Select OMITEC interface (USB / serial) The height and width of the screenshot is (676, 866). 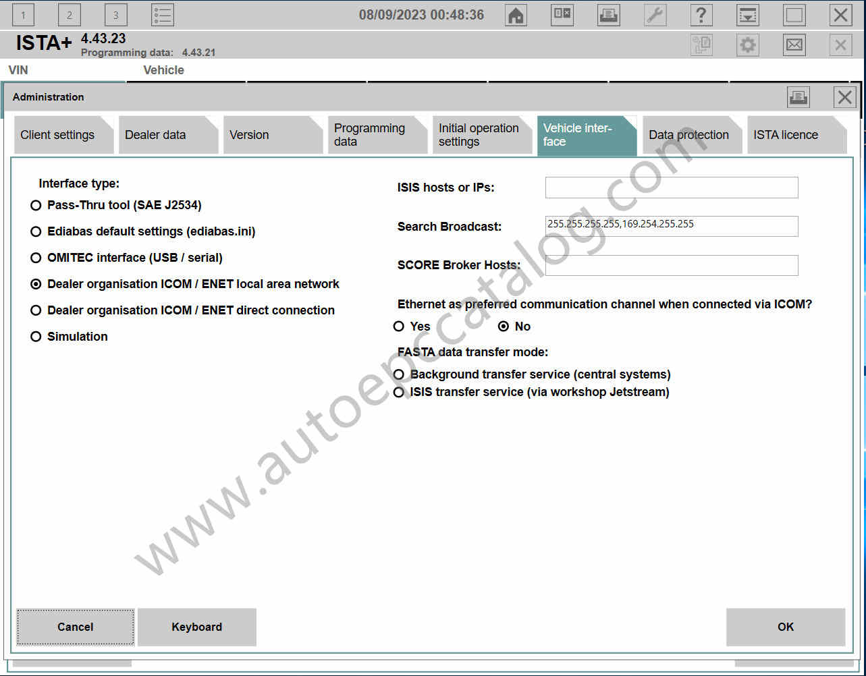pos(127,258)
